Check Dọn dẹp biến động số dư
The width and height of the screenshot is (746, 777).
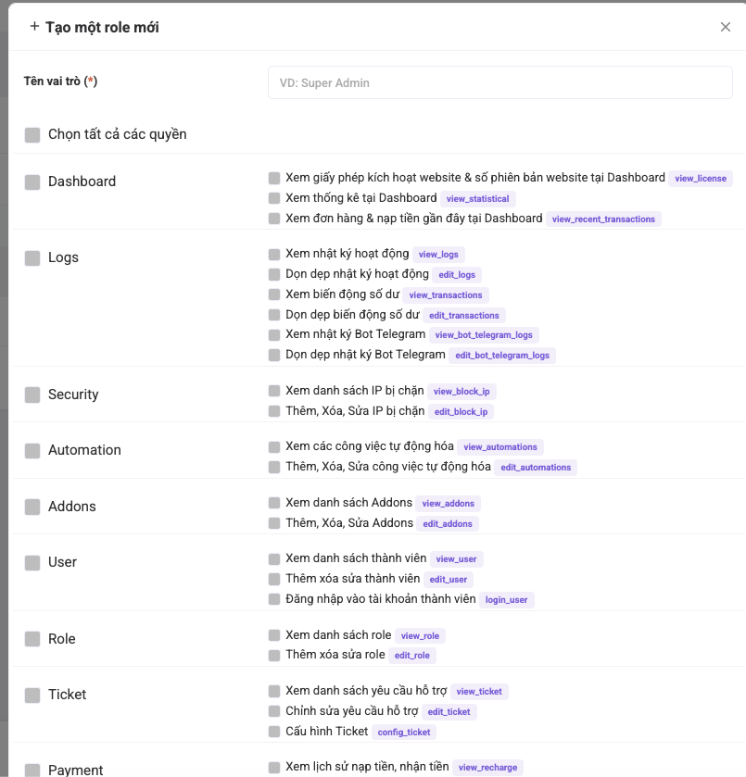[x=274, y=315]
